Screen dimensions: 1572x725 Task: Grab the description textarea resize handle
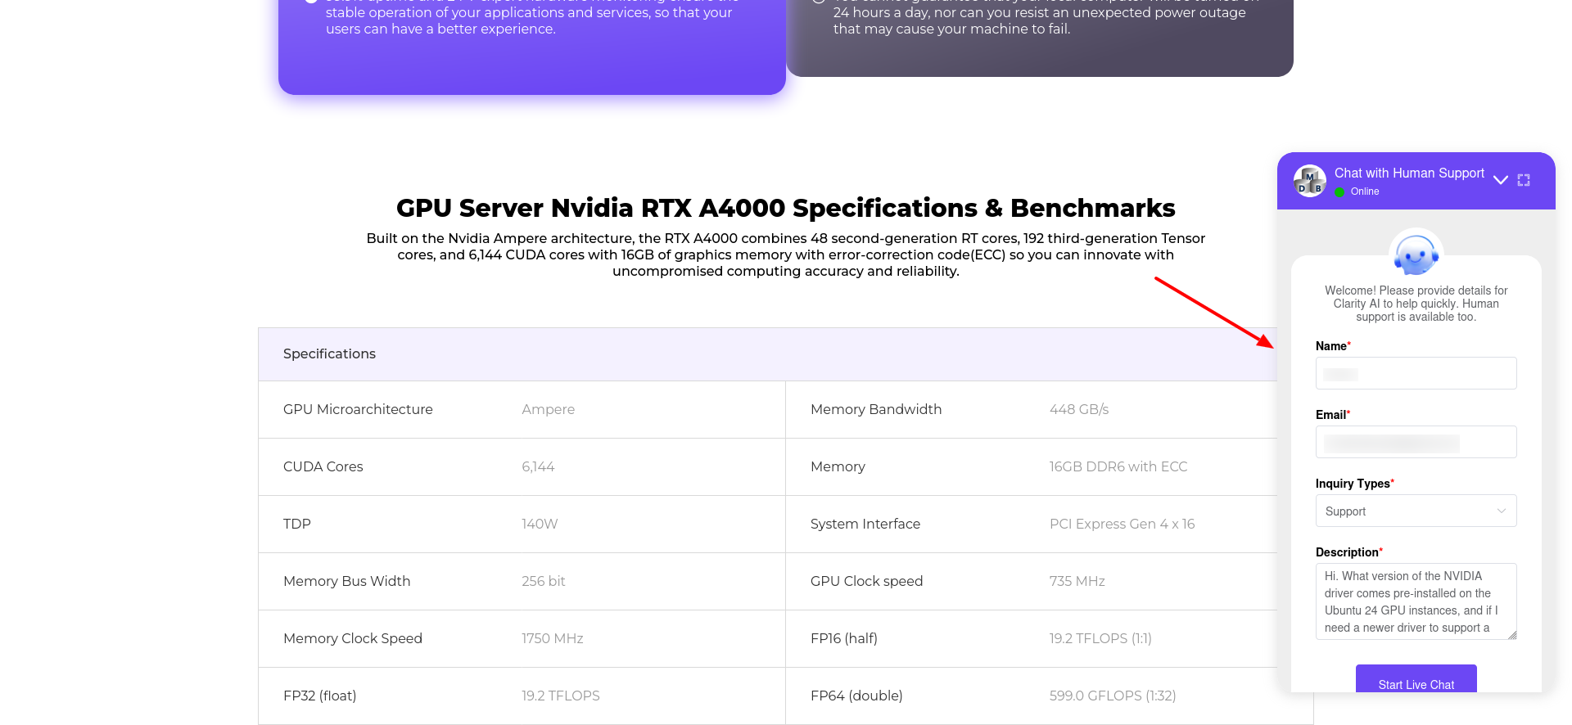point(1512,635)
